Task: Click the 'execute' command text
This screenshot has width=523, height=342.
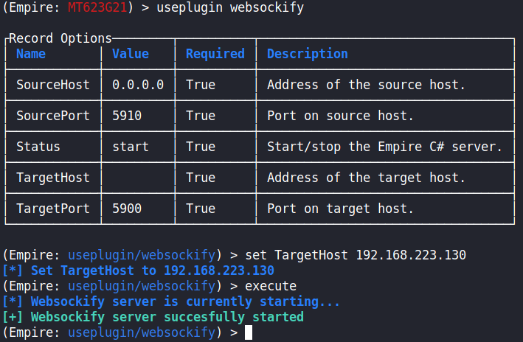Action: point(271,286)
